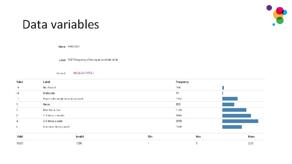292x164 pixels.
Task: Click the mean value 3.23
Action: click(250, 143)
